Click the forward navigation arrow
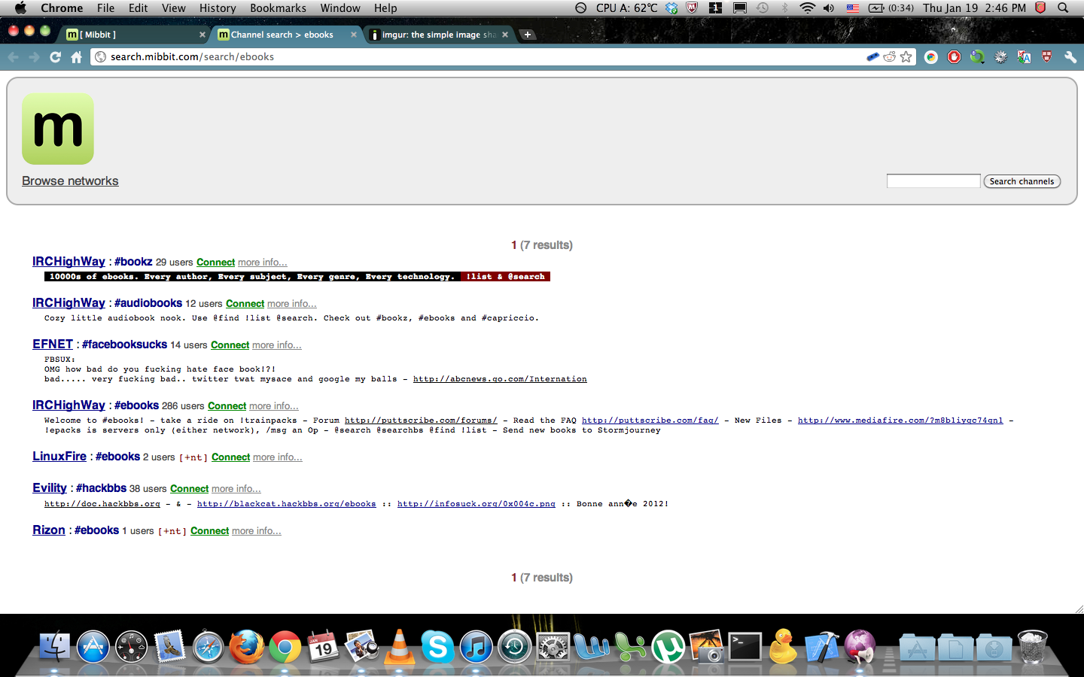This screenshot has width=1084, height=677. pyautogui.click(x=34, y=57)
